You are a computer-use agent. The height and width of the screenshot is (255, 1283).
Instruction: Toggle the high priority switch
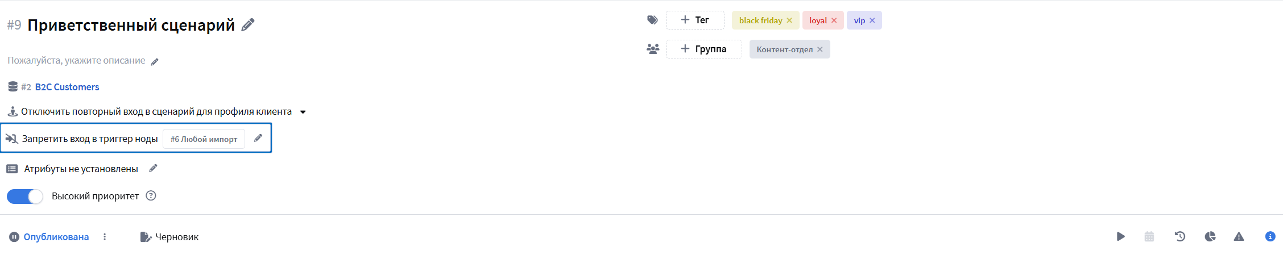(x=24, y=196)
